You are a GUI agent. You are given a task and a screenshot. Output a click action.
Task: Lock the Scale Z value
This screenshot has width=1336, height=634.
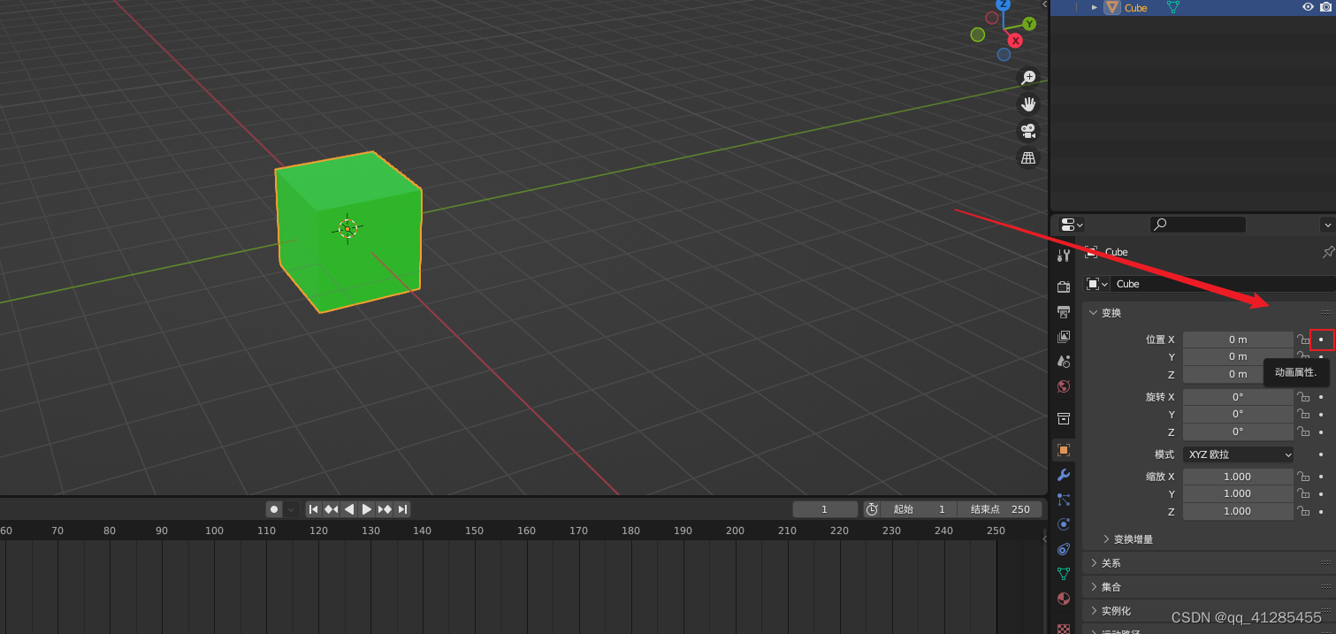(x=1303, y=511)
